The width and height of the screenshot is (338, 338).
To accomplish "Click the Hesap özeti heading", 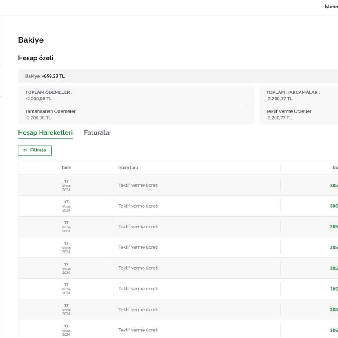I will [36, 58].
